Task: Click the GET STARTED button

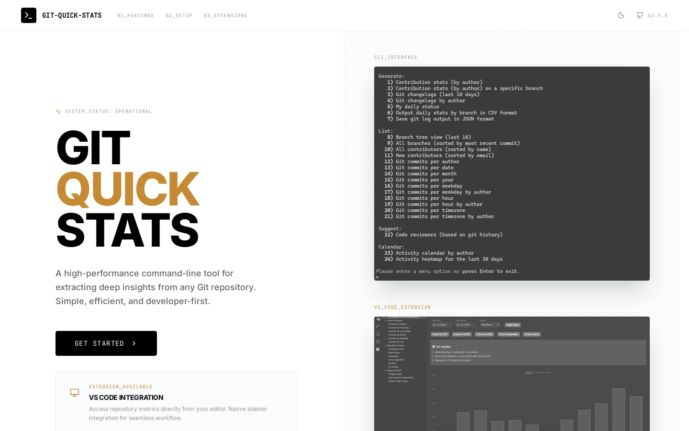Action: (x=106, y=343)
